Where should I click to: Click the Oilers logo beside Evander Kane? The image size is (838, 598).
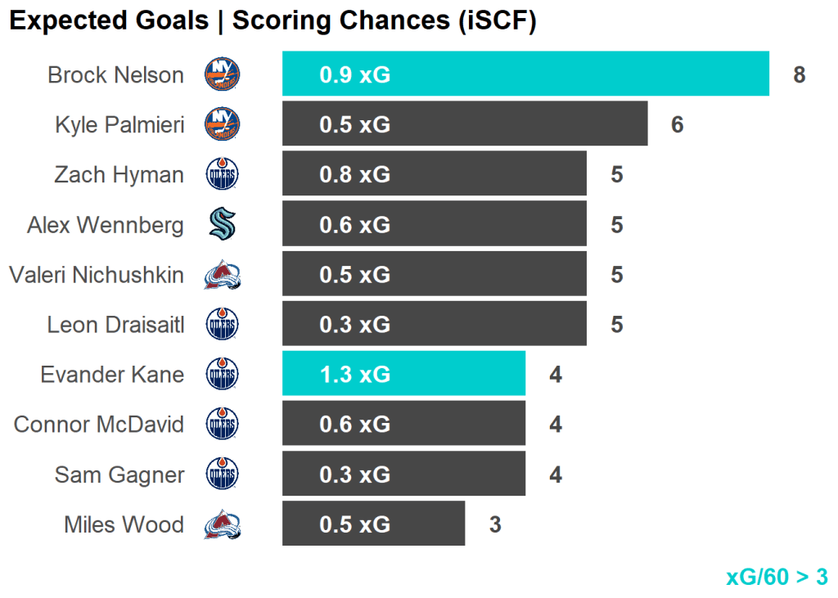[x=222, y=375]
